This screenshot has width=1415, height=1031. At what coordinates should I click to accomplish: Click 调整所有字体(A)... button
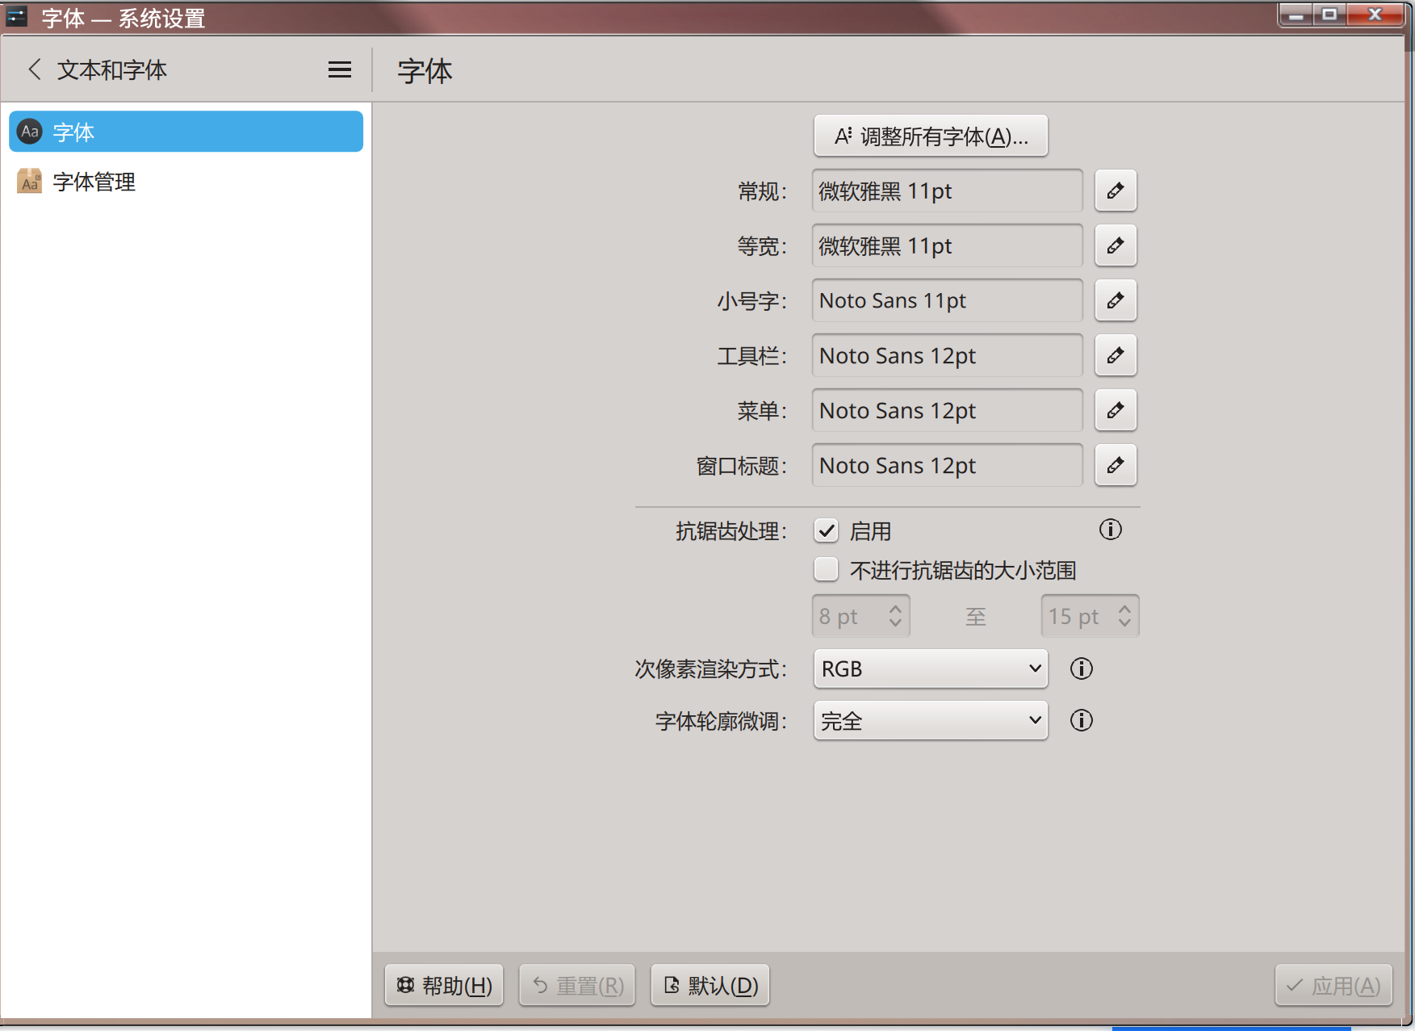[931, 136]
